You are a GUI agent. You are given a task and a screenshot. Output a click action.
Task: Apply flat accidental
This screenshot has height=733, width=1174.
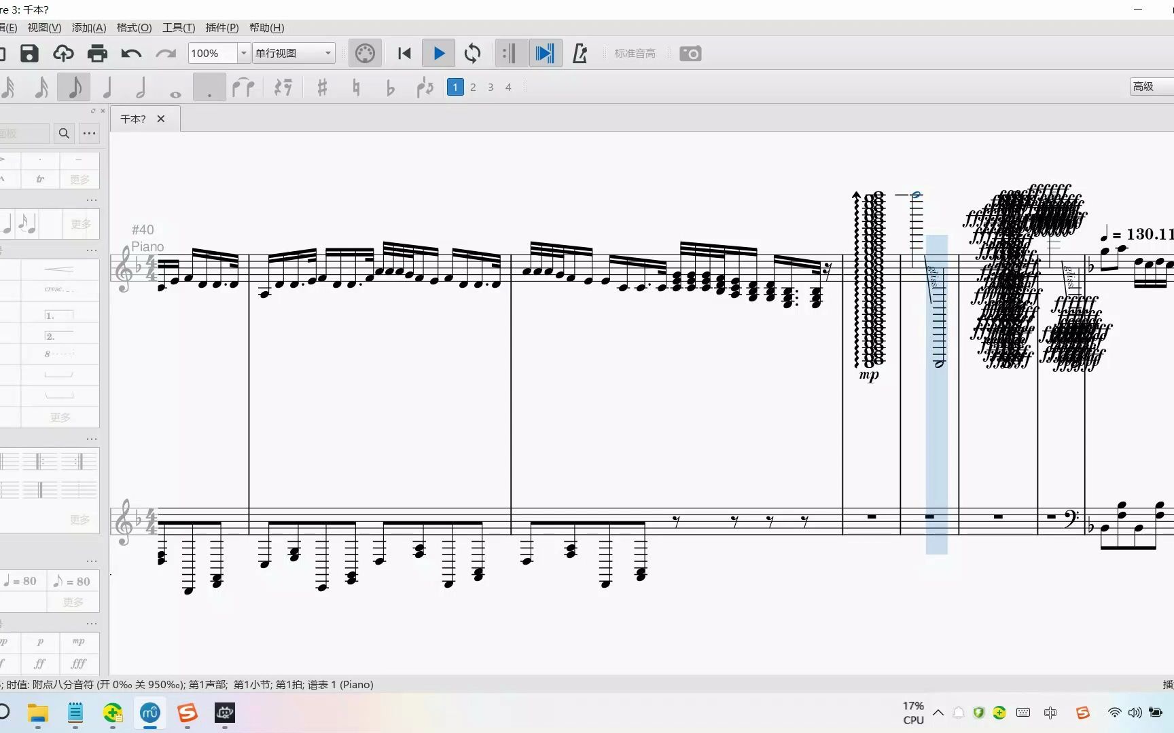coord(390,88)
